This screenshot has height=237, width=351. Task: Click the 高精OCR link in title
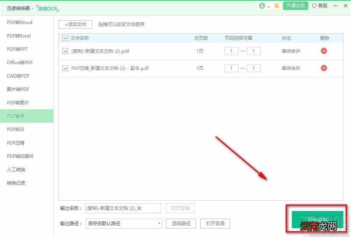coord(47,8)
